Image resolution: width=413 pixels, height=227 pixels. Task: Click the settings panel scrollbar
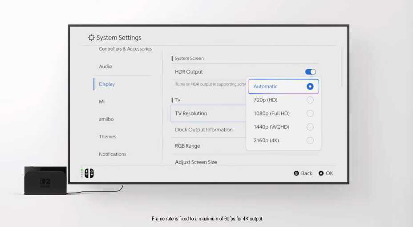[342, 67]
